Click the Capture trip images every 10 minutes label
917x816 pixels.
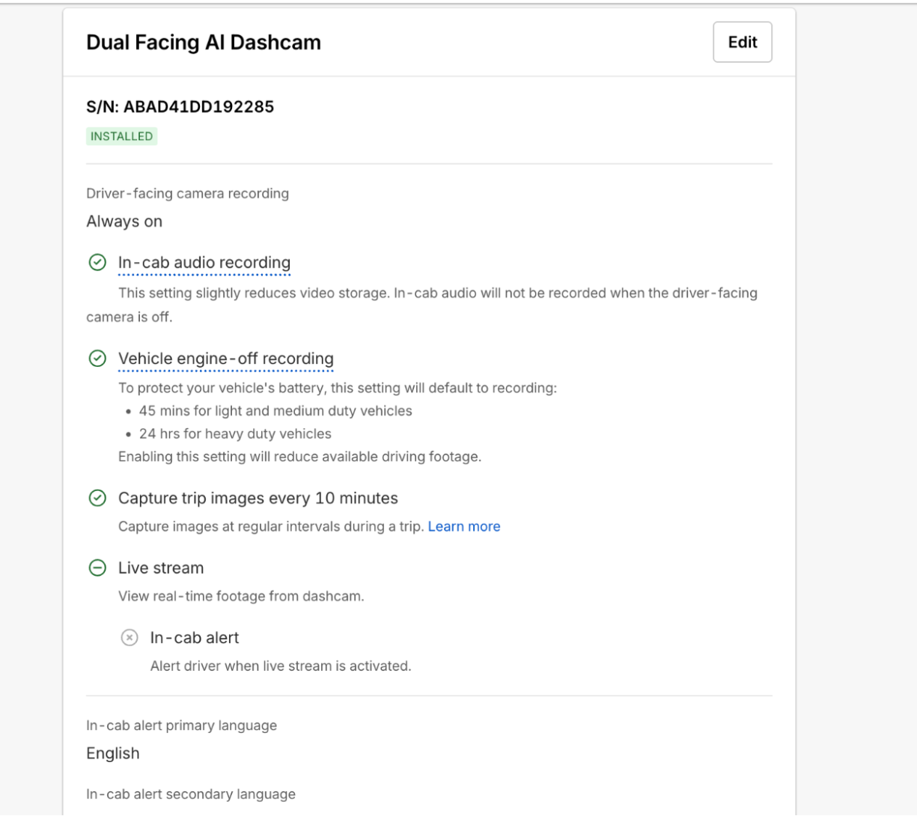pos(258,498)
